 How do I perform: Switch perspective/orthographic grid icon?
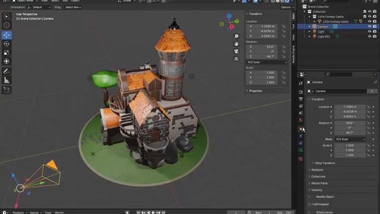pyautogui.click(x=236, y=59)
